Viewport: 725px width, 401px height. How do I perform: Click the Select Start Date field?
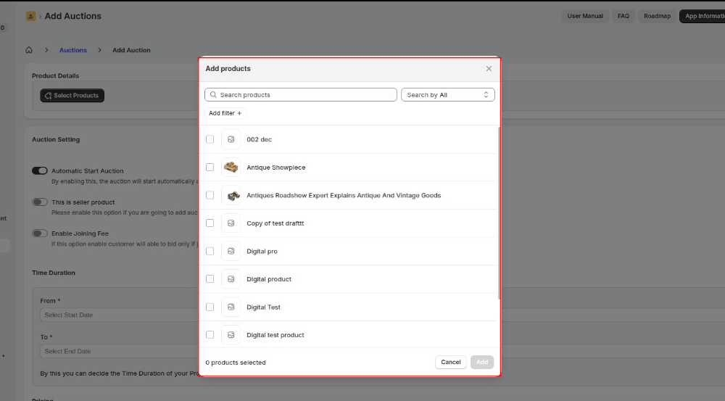[x=120, y=315]
